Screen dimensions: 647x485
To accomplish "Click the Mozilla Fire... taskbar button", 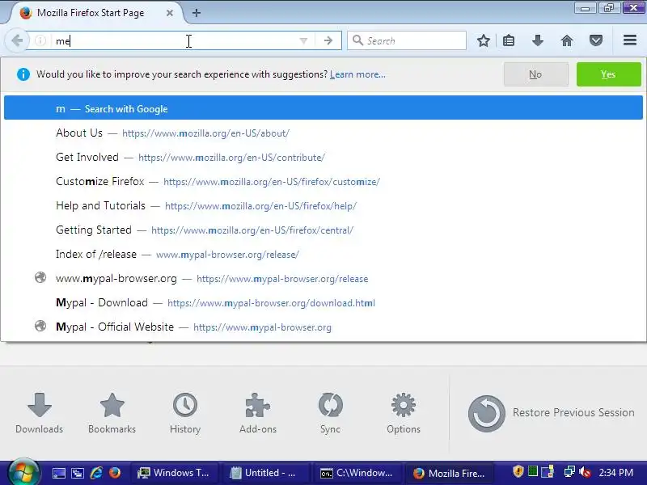I will coord(450,473).
